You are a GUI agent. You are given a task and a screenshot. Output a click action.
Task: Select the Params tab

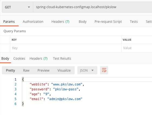click(9, 22)
